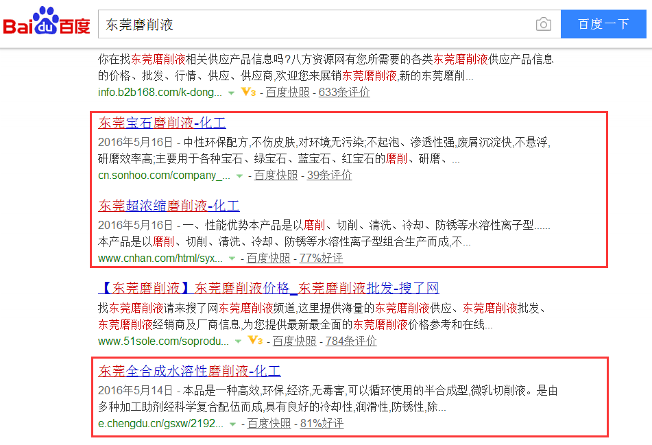Screen dimensions: 652x445
Task: Open 633条评价 reviews link
Action: [x=344, y=93]
